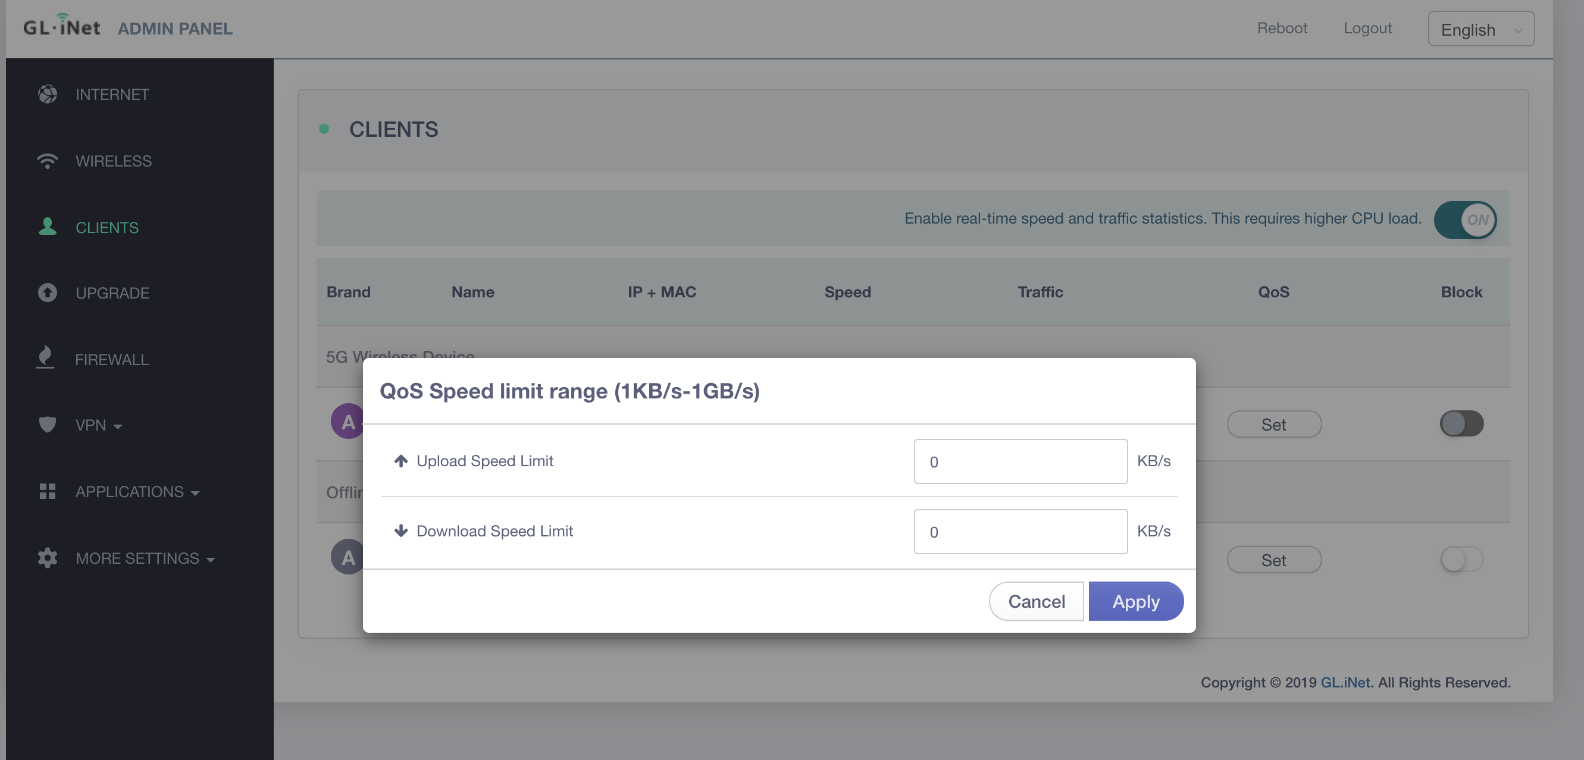This screenshot has height=760, width=1584.
Task: Toggle Block switch for offline client
Action: coord(1461,559)
